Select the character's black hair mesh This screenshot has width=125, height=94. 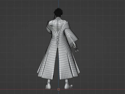tap(58, 13)
